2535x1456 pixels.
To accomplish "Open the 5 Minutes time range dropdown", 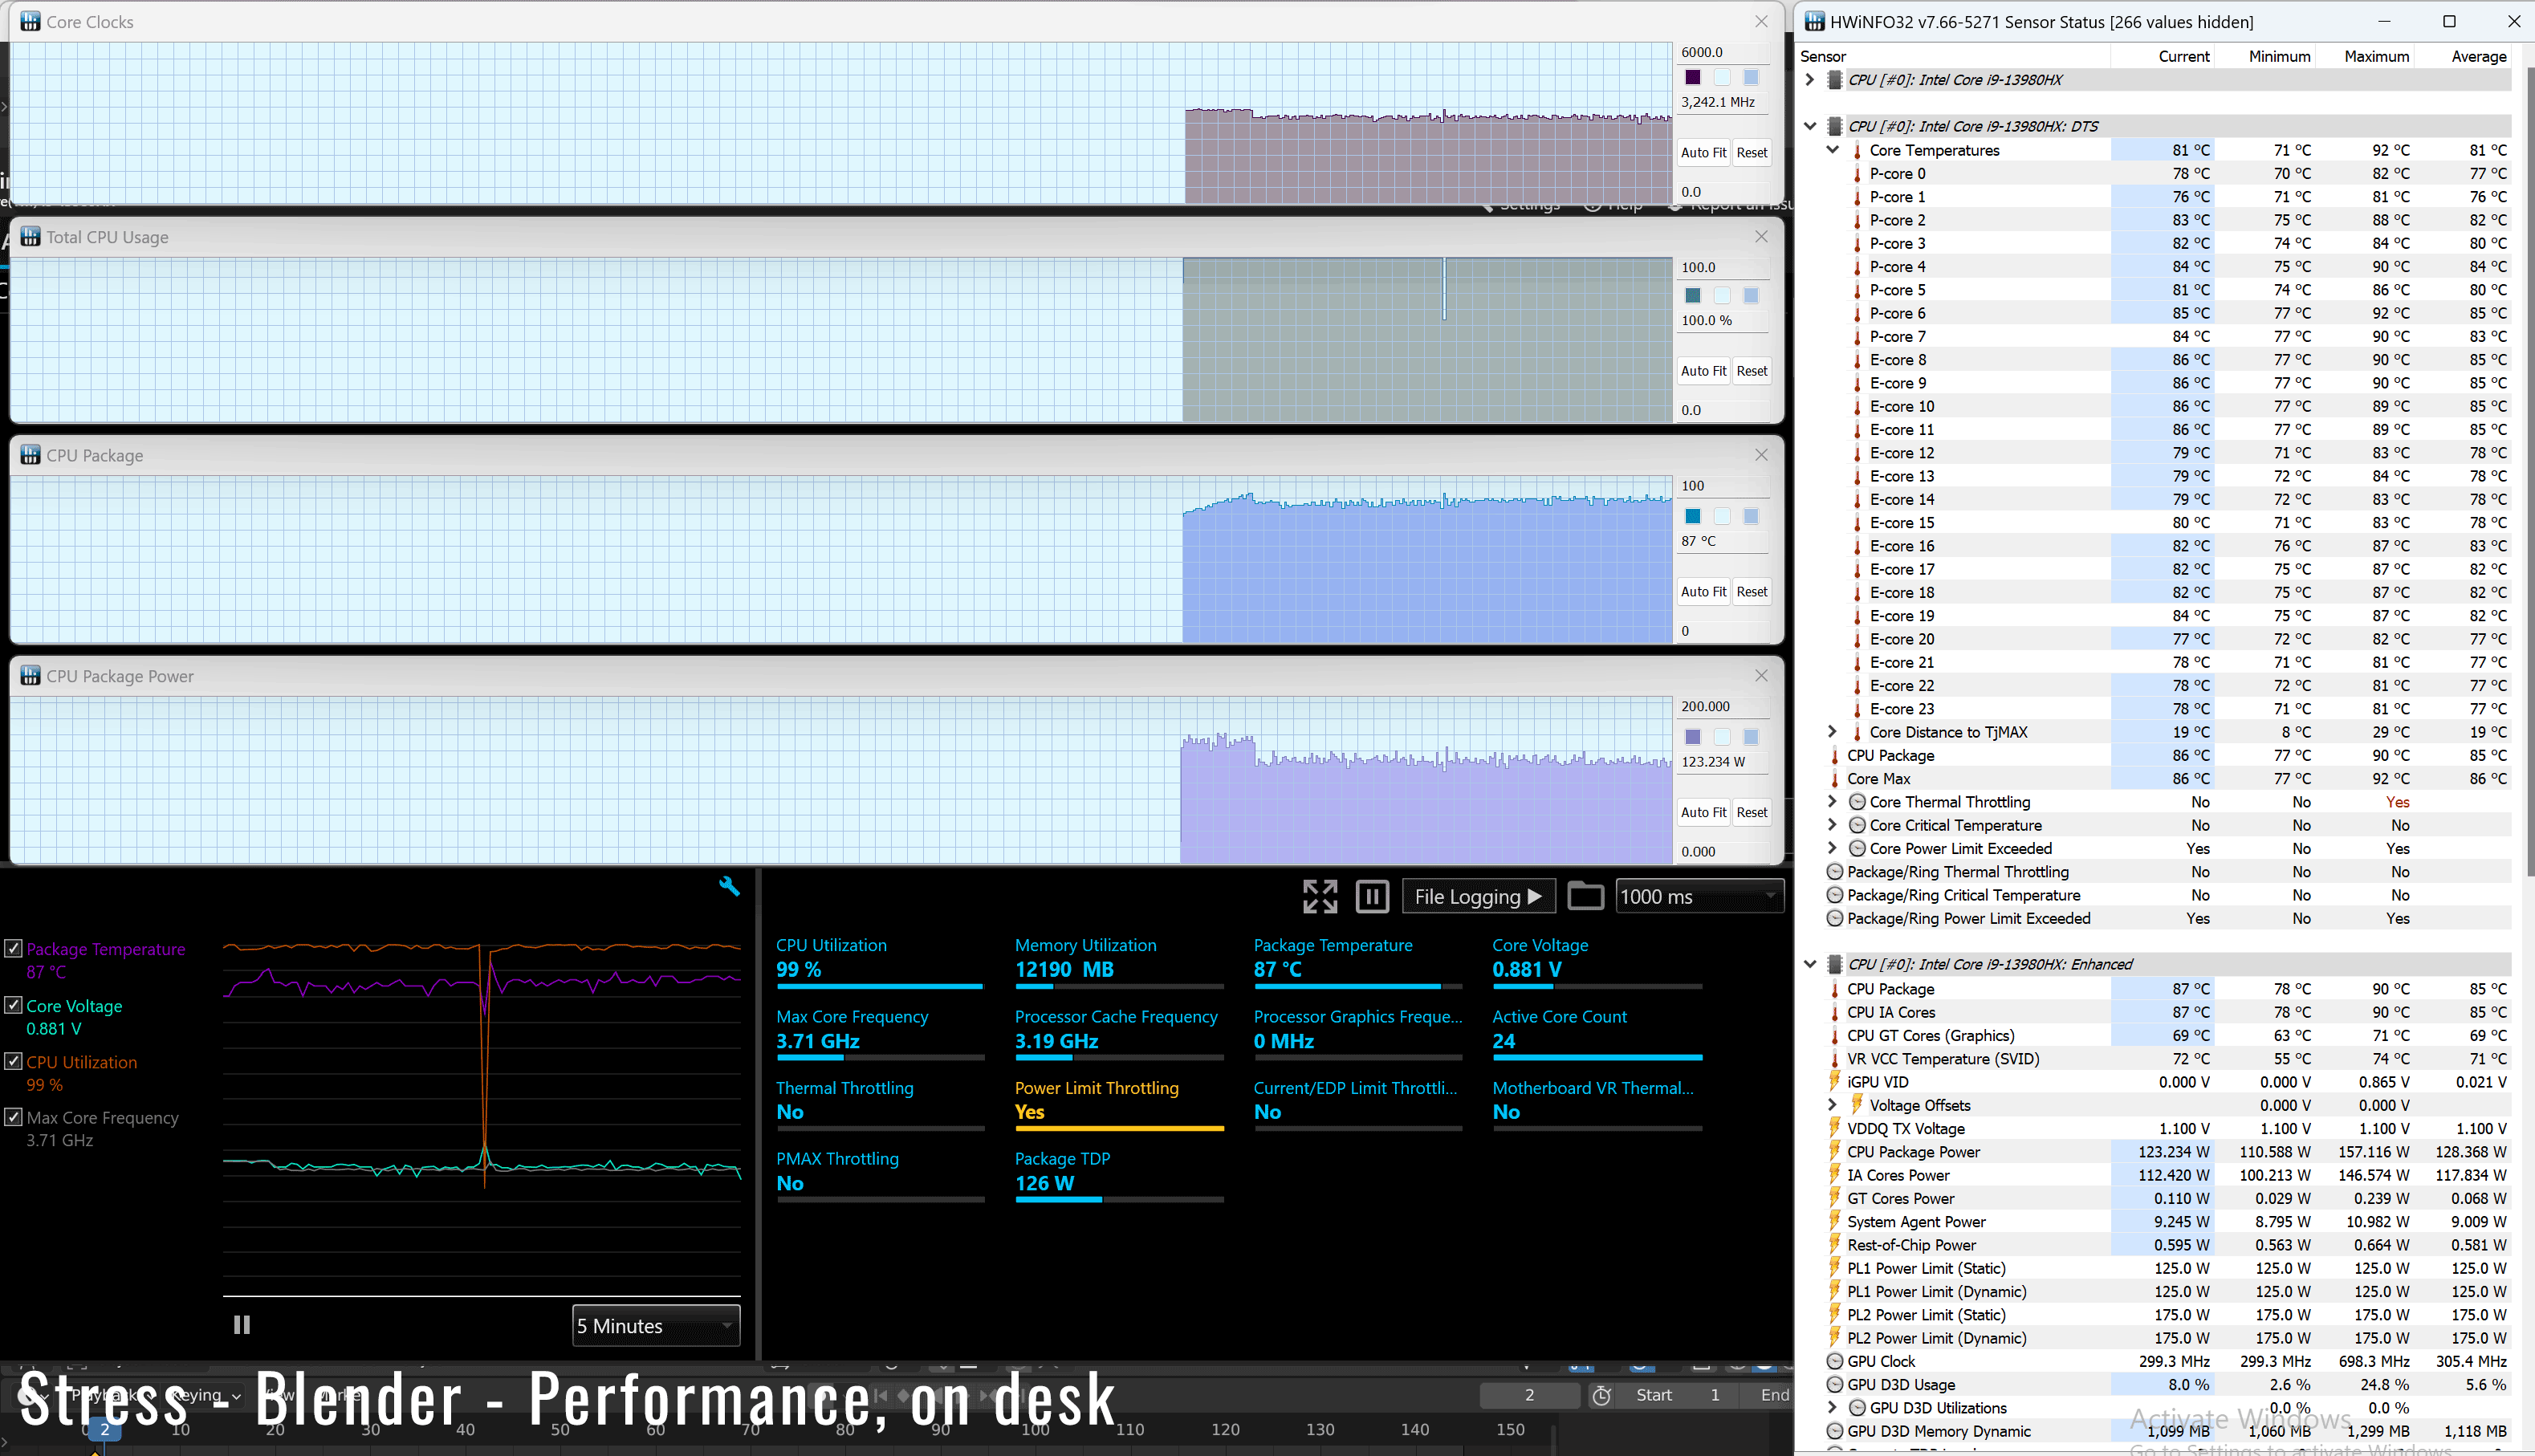I will pos(655,1326).
